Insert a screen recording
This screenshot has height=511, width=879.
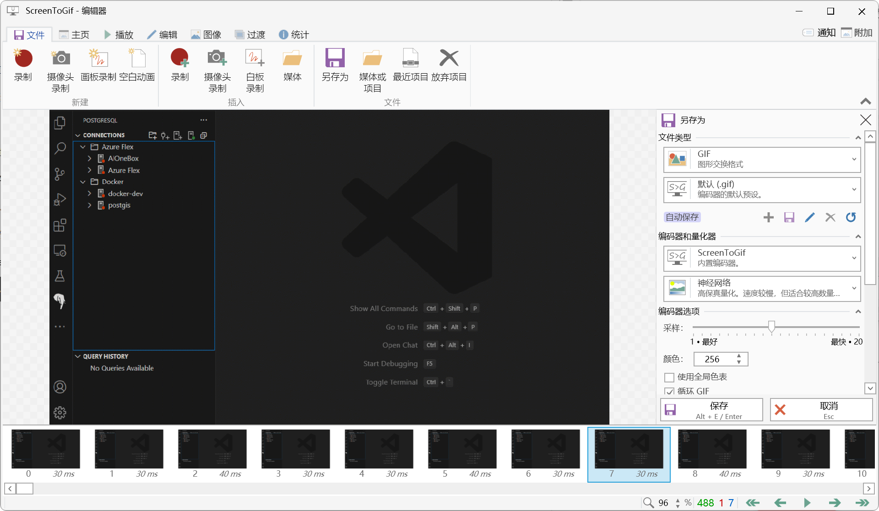coord(180,65)
